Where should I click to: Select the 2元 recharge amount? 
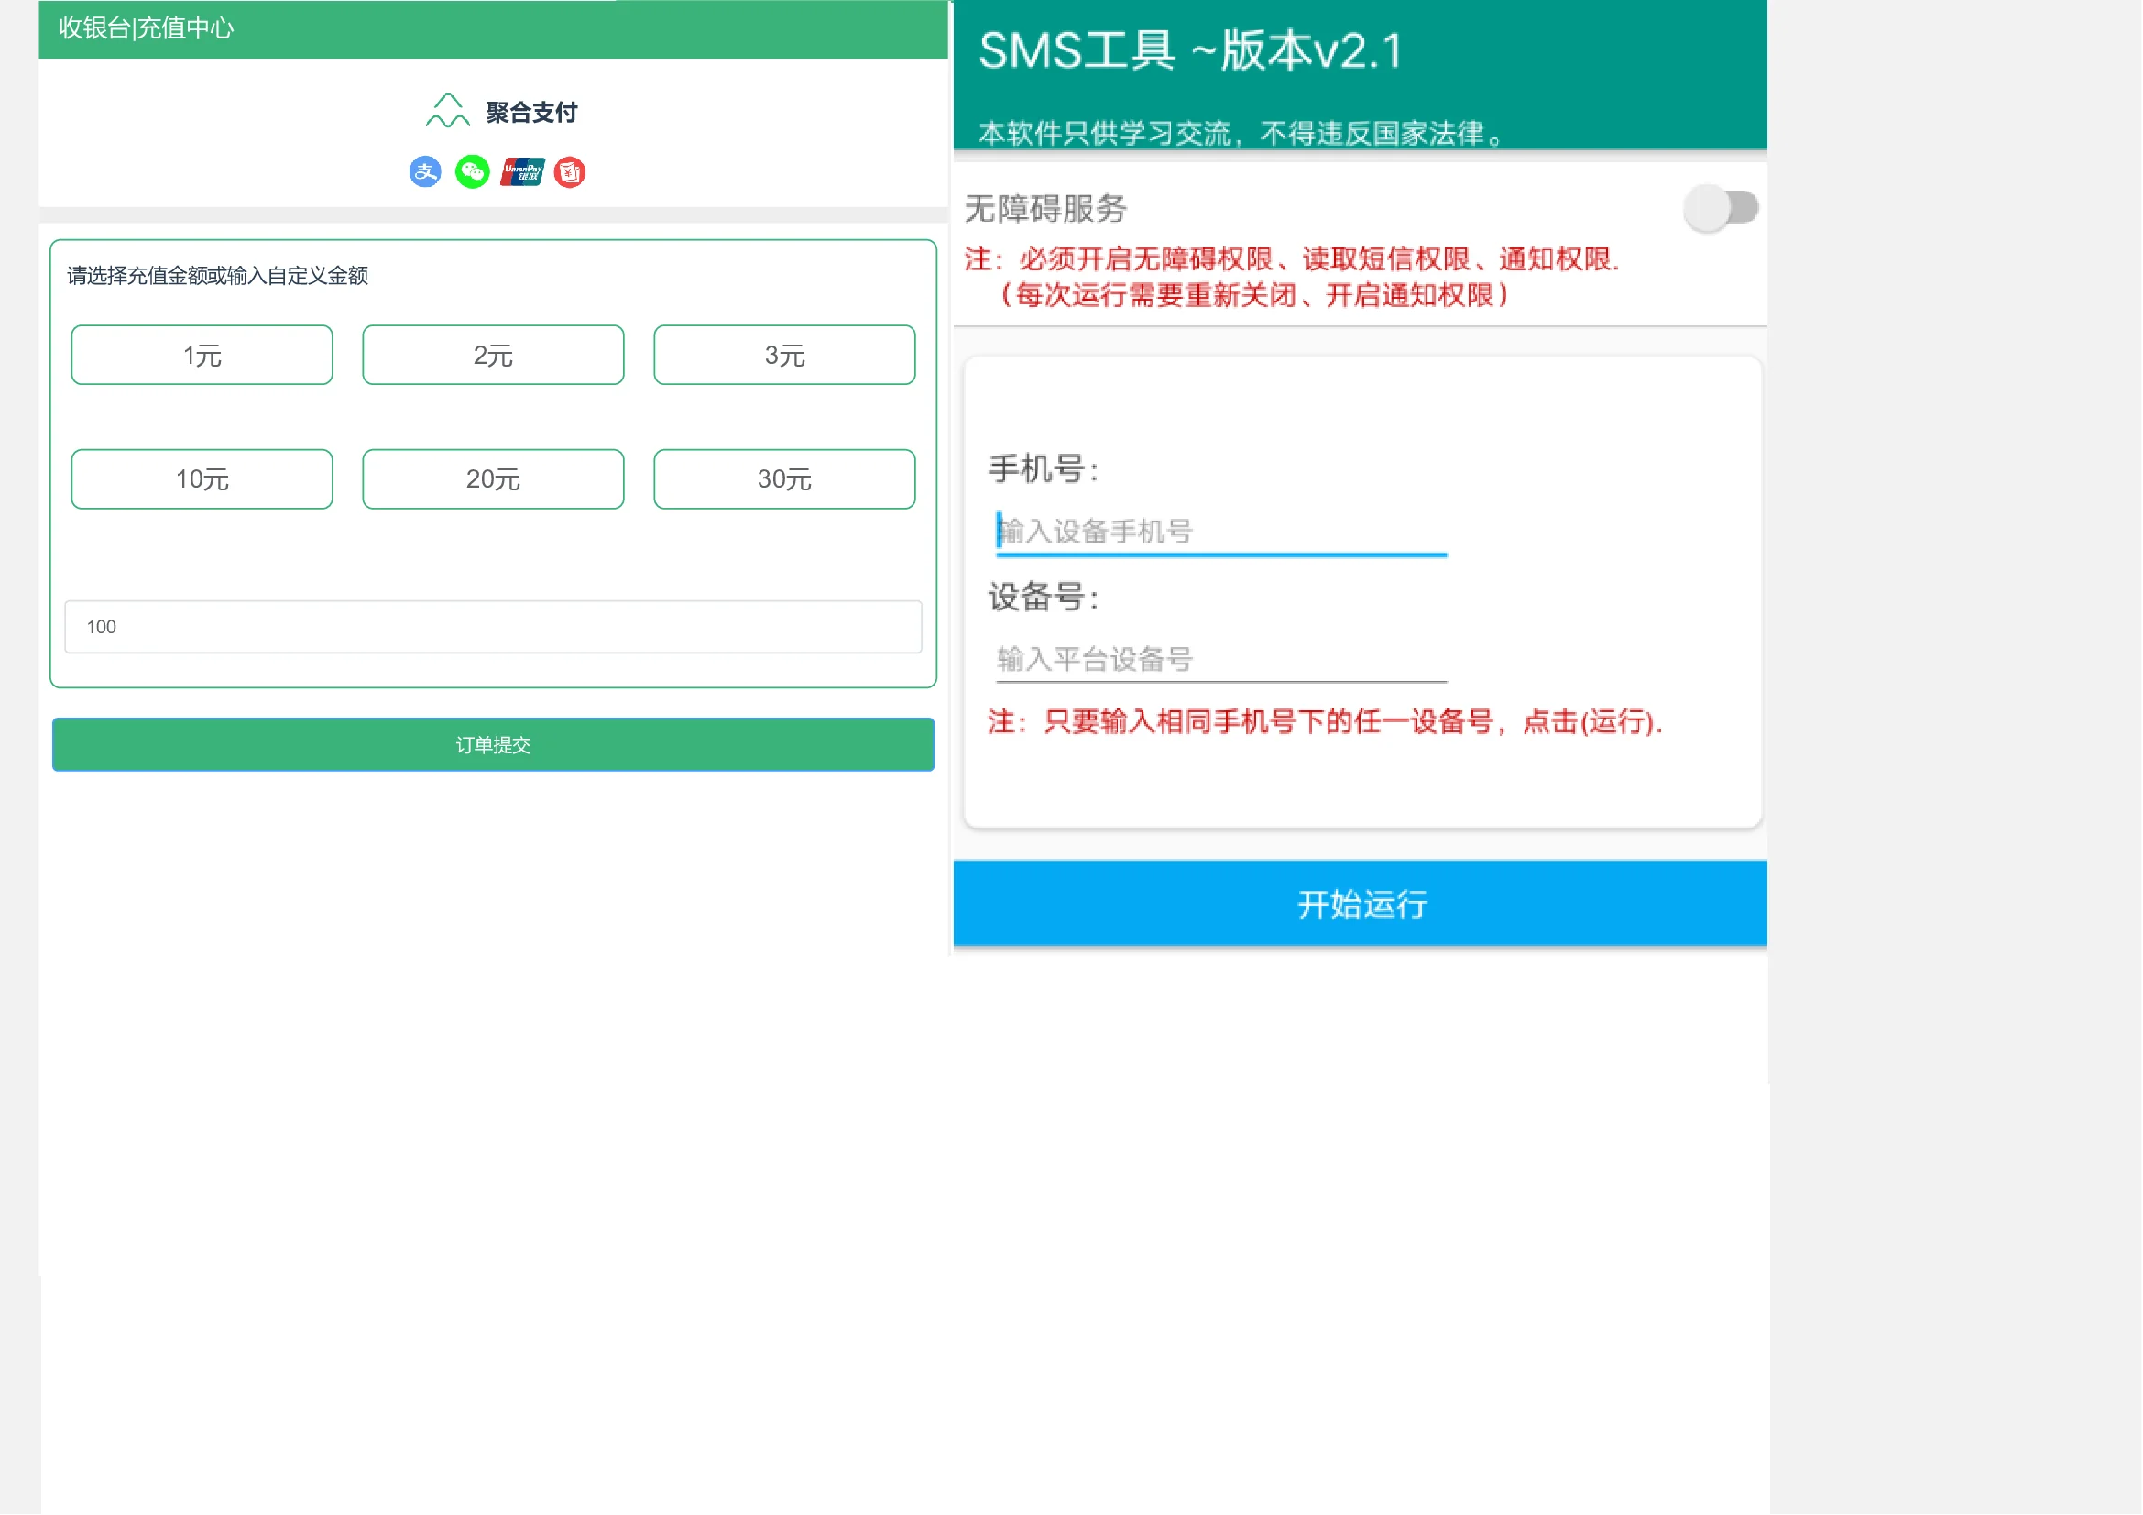pyautogui.click(x=493, y=355)
